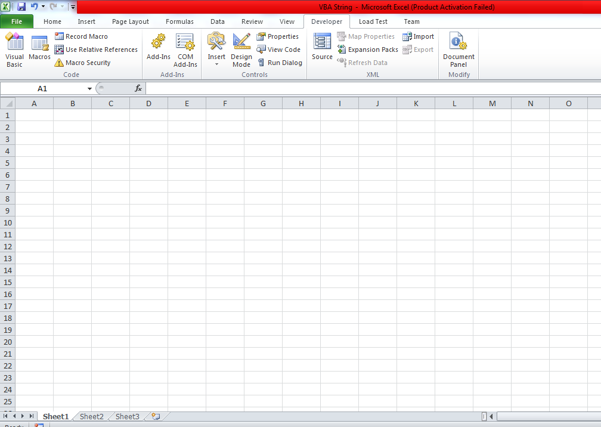601x427 pixels.
Task: Open the Load Test tab
Action: coord(373,21)
